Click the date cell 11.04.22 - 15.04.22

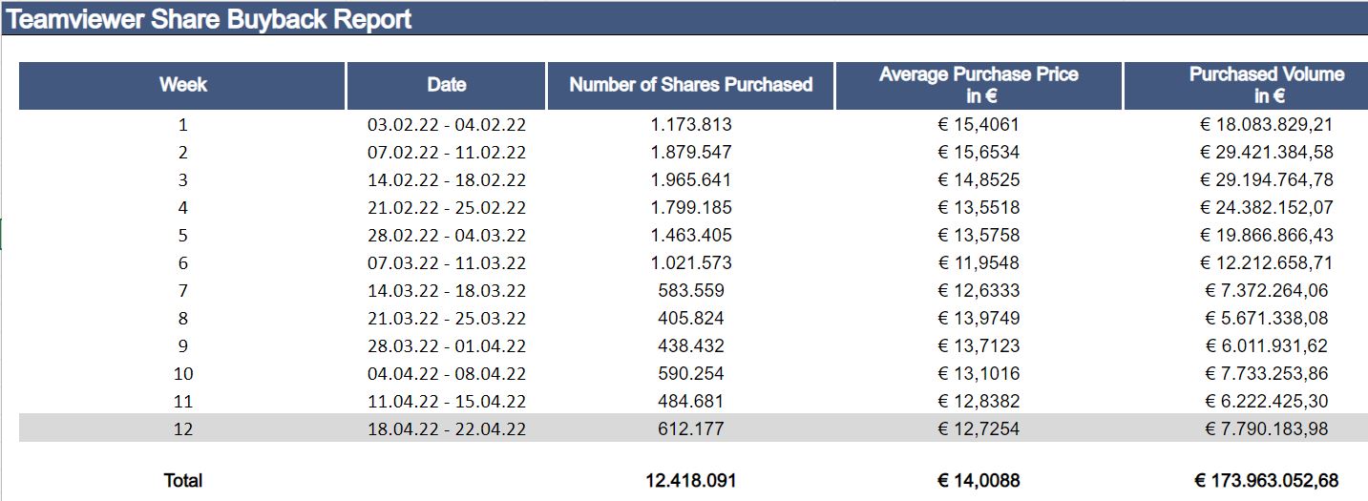pos(447,401)
